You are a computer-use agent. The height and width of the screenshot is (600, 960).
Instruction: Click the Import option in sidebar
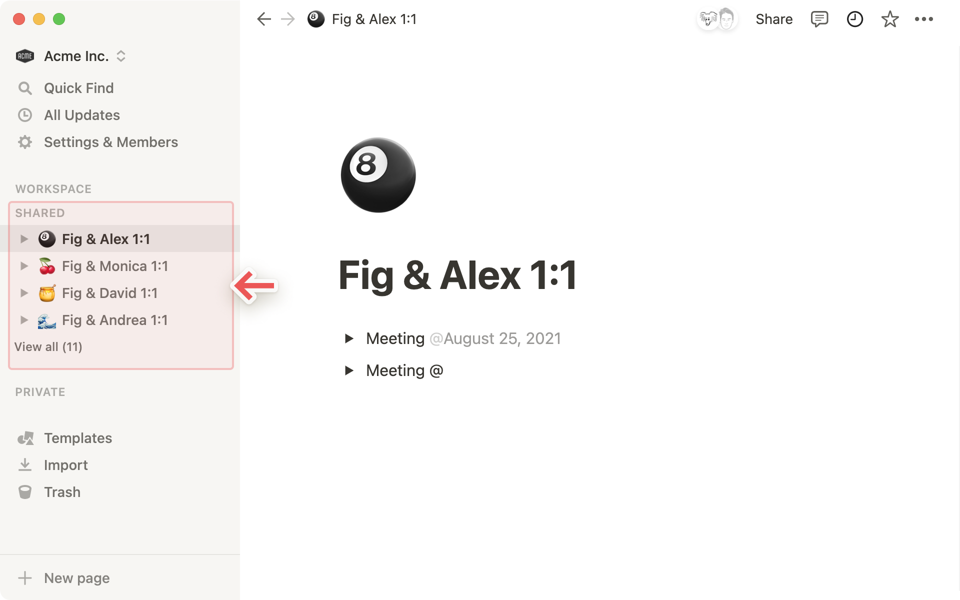(x=65, y=465)
